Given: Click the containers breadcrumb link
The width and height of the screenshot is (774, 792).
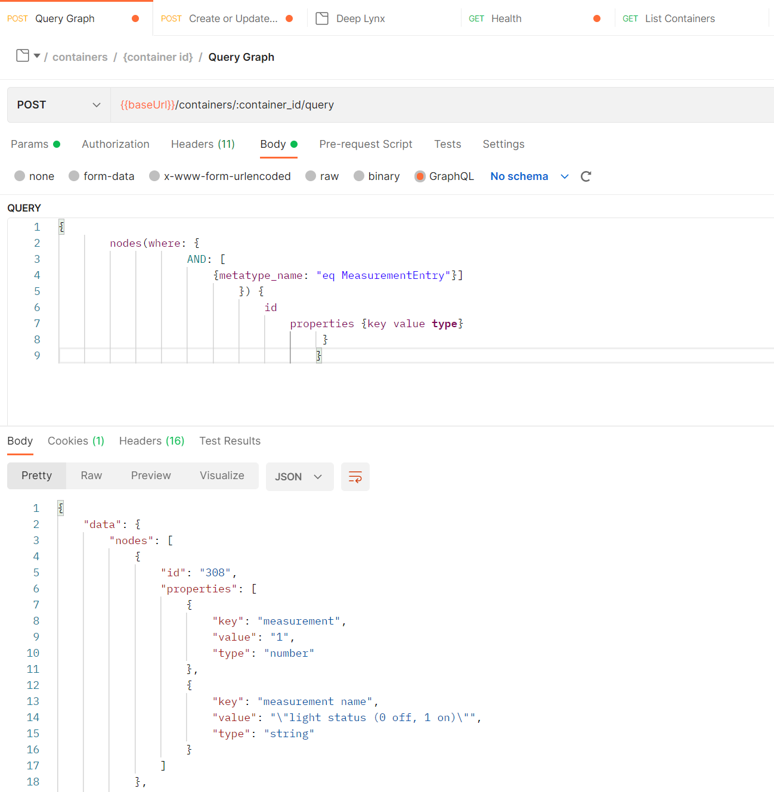Looking at the screenshot, I should pyautogui.click(x=80, y=57).
